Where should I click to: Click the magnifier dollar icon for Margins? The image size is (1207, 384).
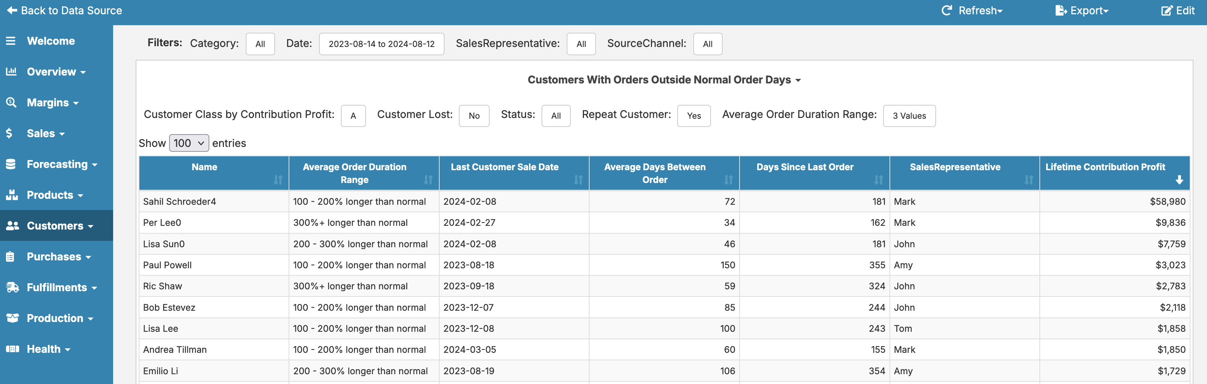11,103
